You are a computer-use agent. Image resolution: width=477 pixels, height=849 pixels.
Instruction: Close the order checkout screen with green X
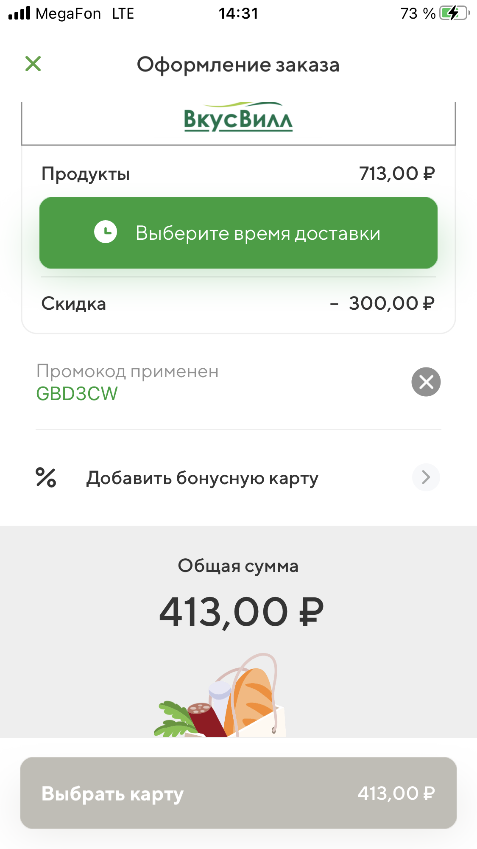[33, 64]
